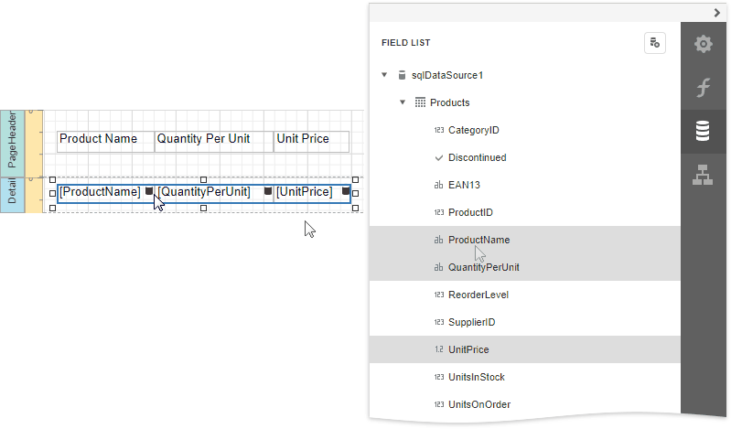Select the EAN13 field

click(x=464, y=185)
